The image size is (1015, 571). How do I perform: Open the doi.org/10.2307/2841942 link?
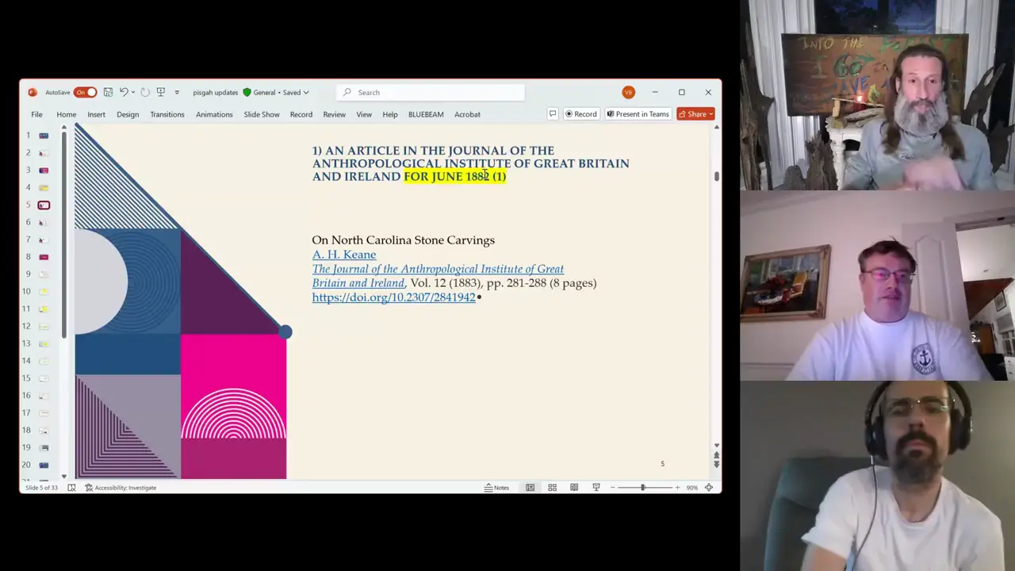coord(393,297)
